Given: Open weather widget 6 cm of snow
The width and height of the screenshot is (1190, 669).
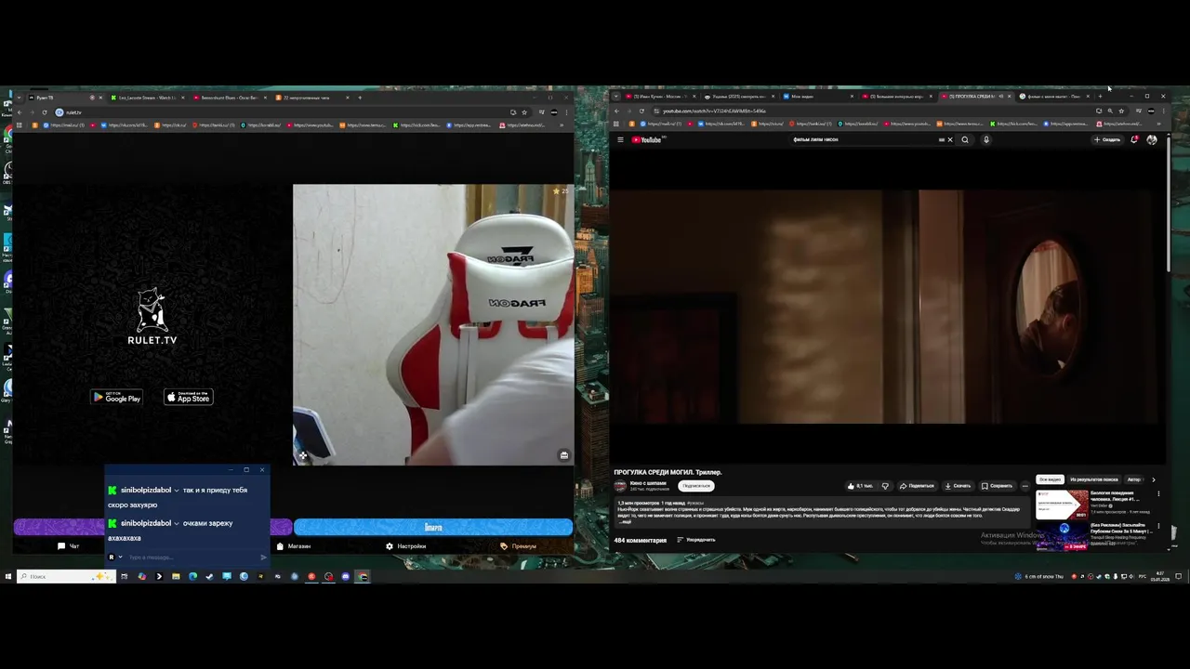Looking at the screenshot, I should 1040,576.
